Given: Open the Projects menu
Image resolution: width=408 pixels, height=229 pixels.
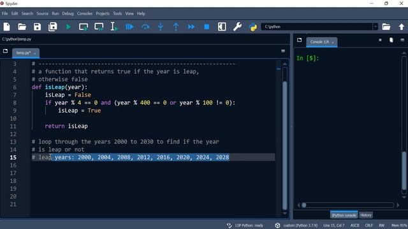Looking at the screenshot, I should (x=103, y=13).
